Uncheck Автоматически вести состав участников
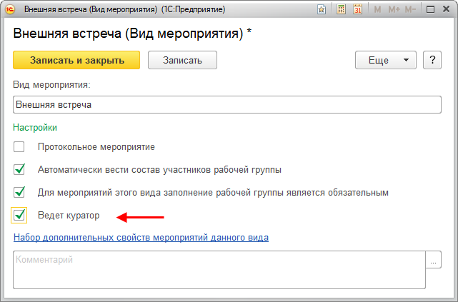Screen dimensions: 458x302 click(19, 170)
